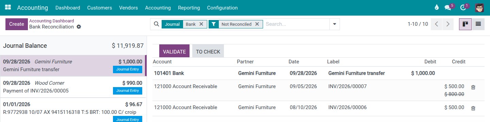Image resolution: width=490 pixels, height=122 pixels.
Task: Click the $500.00 credit of INV/2026/00007
Action: [454, 86]
